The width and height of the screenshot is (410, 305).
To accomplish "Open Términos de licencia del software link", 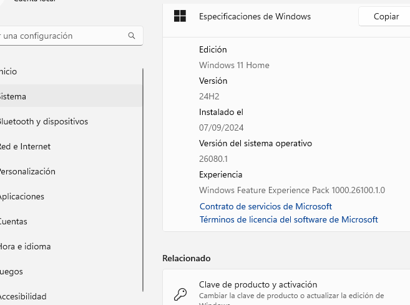I will click(x=289, y=219).
